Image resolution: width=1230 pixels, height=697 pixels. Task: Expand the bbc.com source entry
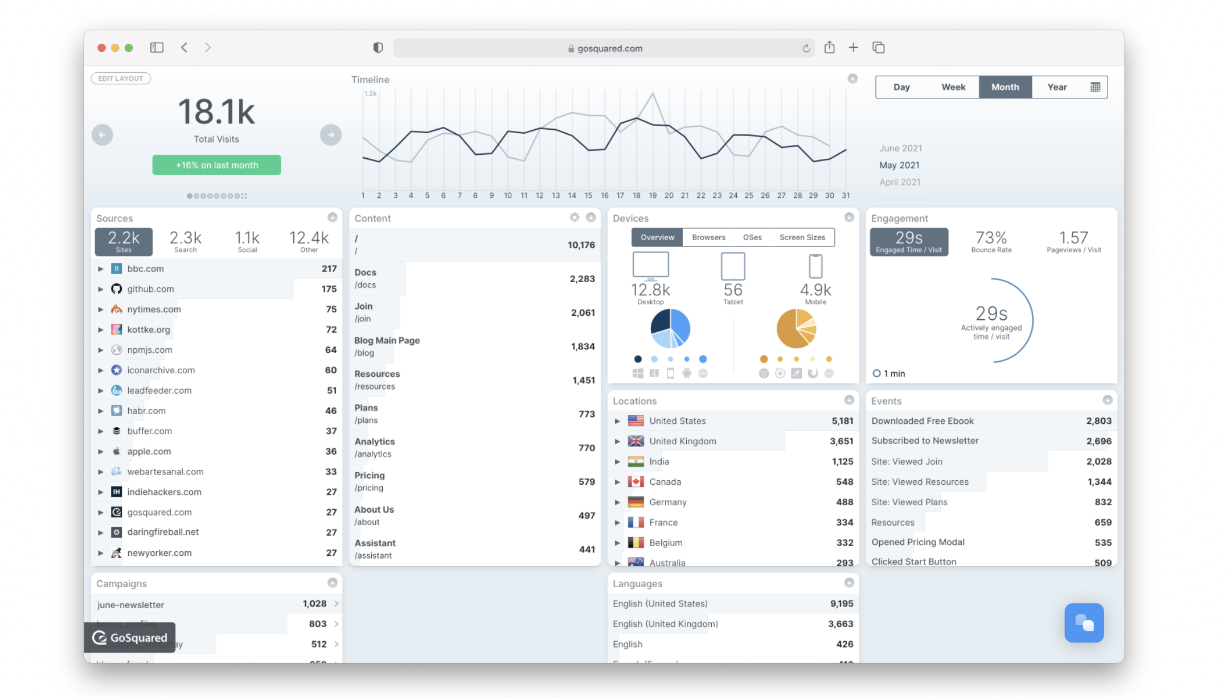click(101, 269)
